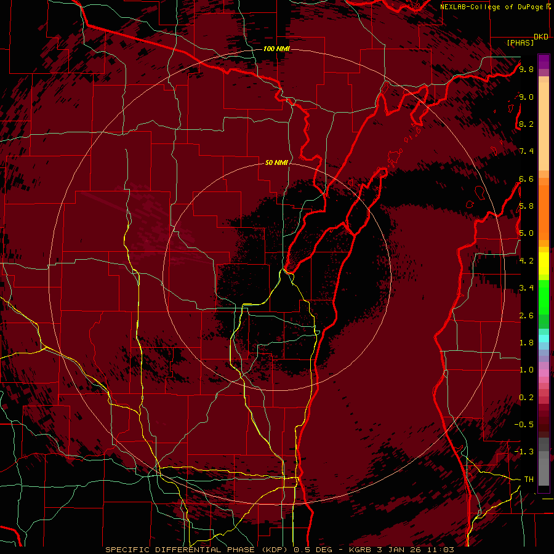Click the 6.6 value on the color scale
The width and height of the screenshot is (554, 554).
(x=526, y=179)
